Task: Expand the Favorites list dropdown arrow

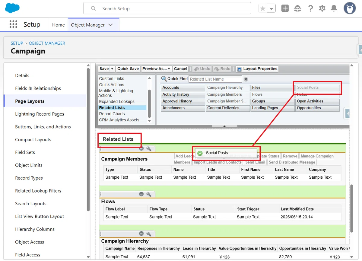Action: [271, 9]
